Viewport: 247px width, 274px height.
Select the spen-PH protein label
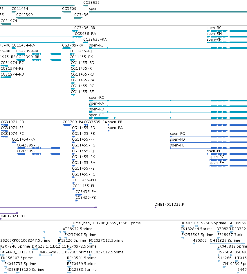(217, 163)
